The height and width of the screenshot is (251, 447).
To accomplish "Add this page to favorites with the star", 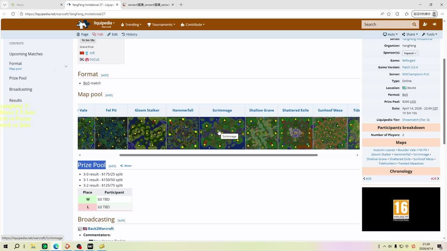I will tap(389, 14).
